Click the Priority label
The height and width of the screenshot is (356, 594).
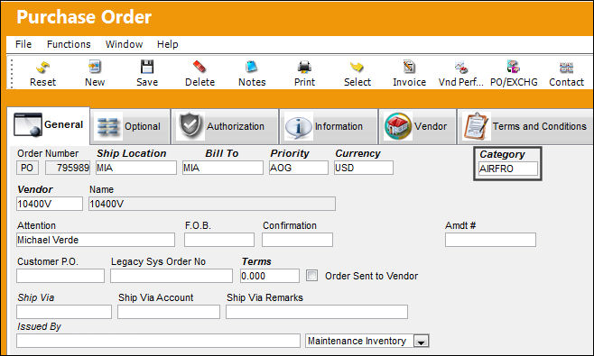[290, 153]
